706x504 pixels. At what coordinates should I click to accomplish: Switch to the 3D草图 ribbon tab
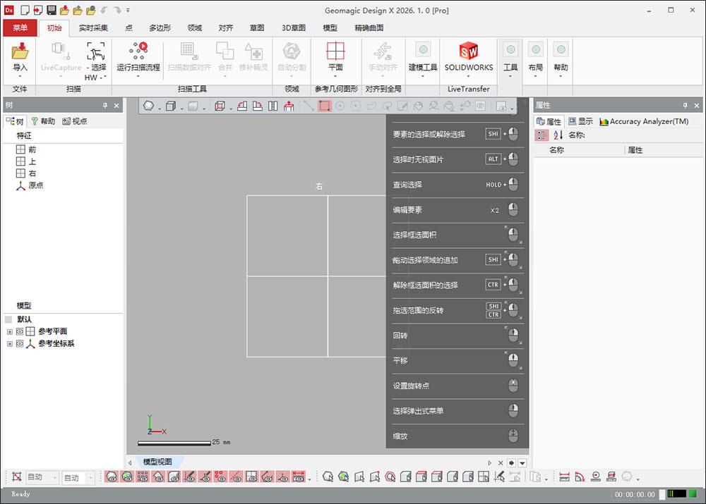pyautogui.click(x=294, y=28)
